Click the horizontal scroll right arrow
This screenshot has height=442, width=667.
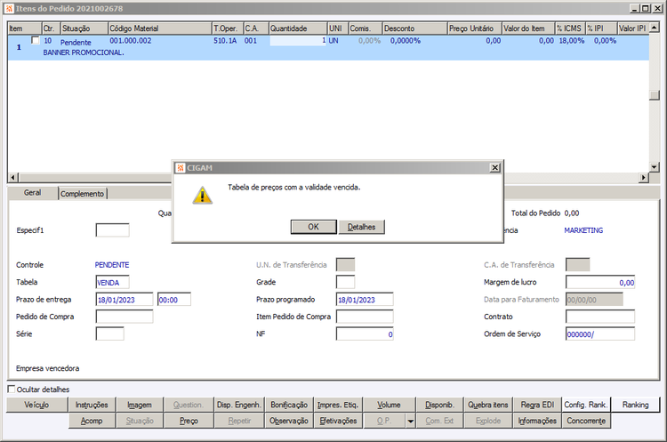pos(644,177)
